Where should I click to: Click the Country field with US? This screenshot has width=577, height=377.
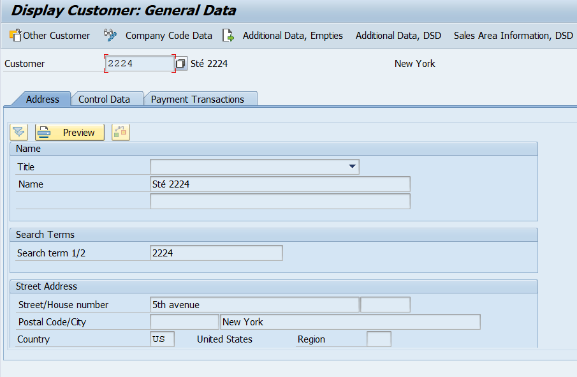pyautogui.click(x=162, y=339)
